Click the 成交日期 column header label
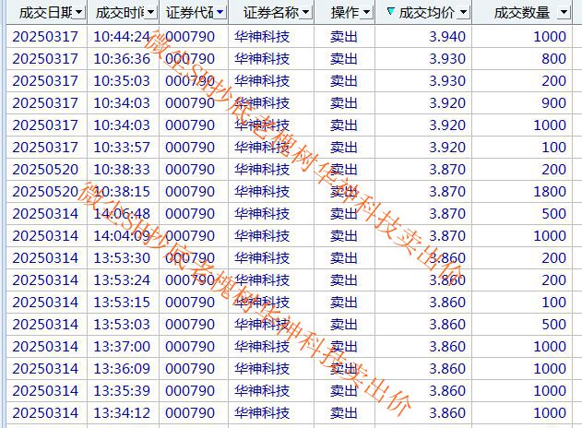Image resolution: width=582 pixels, height=428 pixels. click(46, 13)
